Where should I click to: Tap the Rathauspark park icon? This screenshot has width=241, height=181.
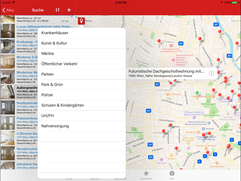(x=208, y=101)
